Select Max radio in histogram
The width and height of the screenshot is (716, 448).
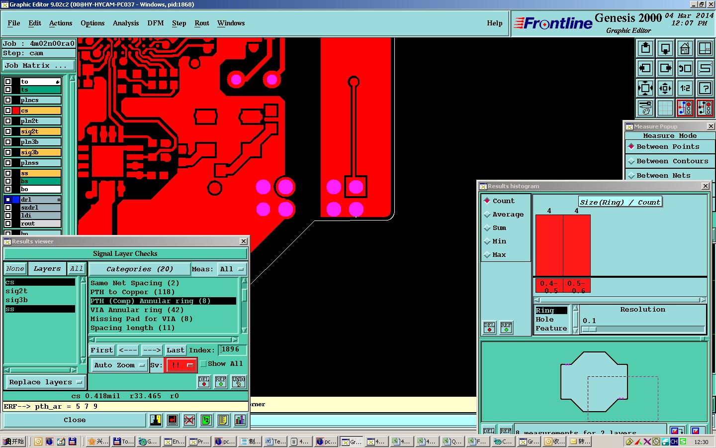(495, 255)
